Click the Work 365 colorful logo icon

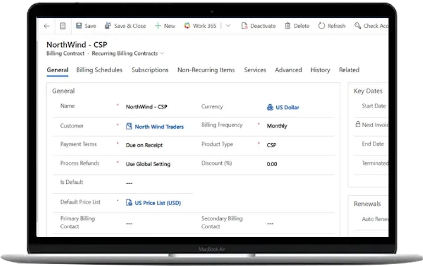(187, 25)
